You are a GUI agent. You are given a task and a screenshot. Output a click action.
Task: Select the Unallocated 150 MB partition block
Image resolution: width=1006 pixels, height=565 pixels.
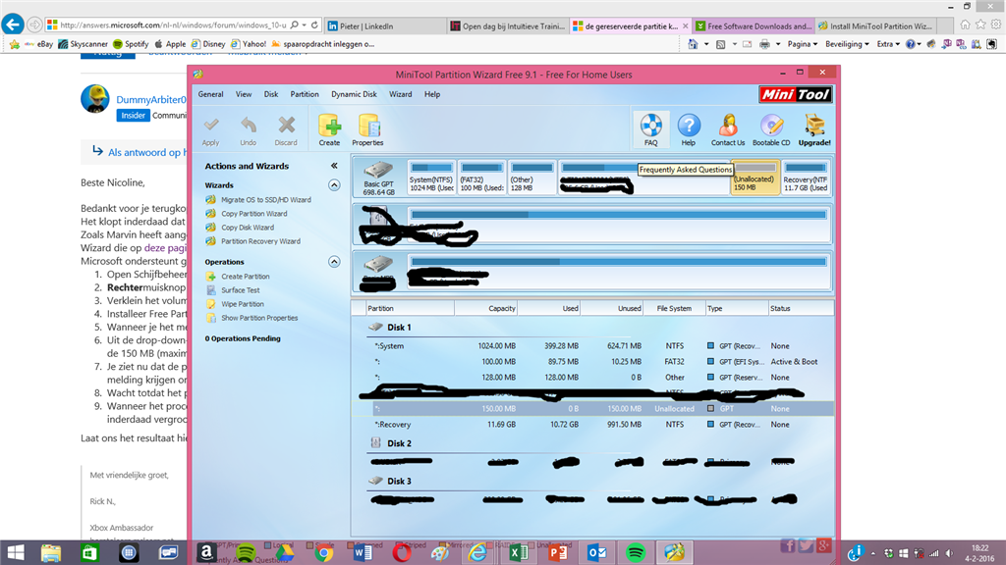tap(755, 178)
